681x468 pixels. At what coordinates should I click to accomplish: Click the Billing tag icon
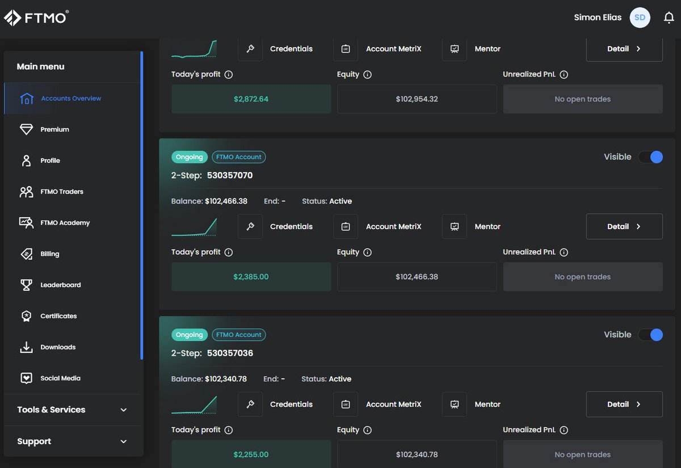coord(27,254)
